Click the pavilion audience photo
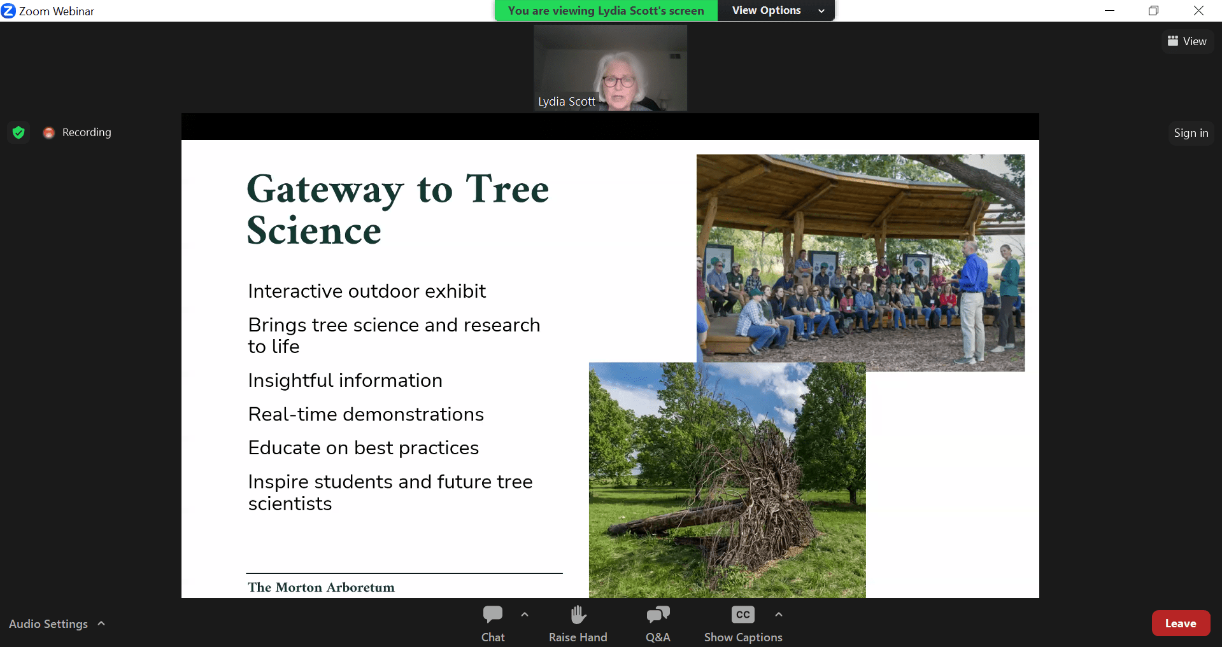 (x=860, y=263)
